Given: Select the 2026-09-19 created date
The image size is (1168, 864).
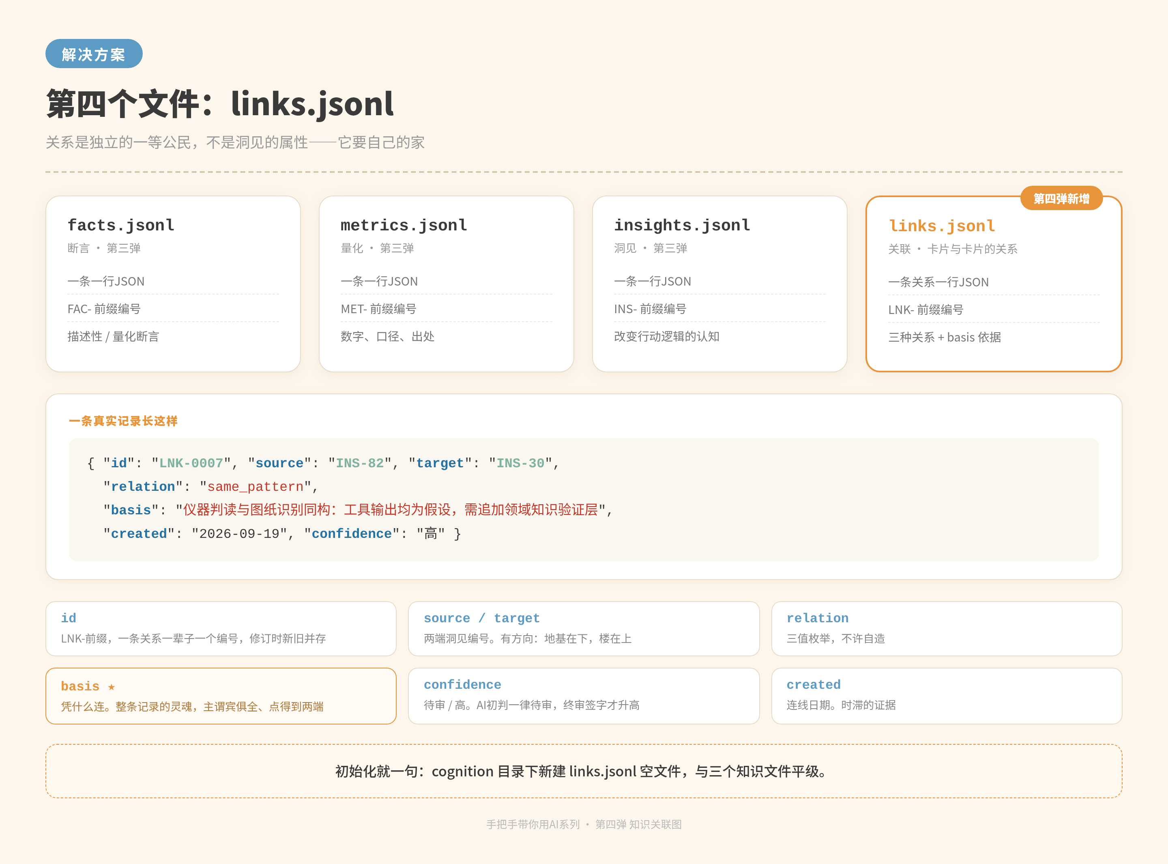Looking at the screenshot, I should [239, 534].
